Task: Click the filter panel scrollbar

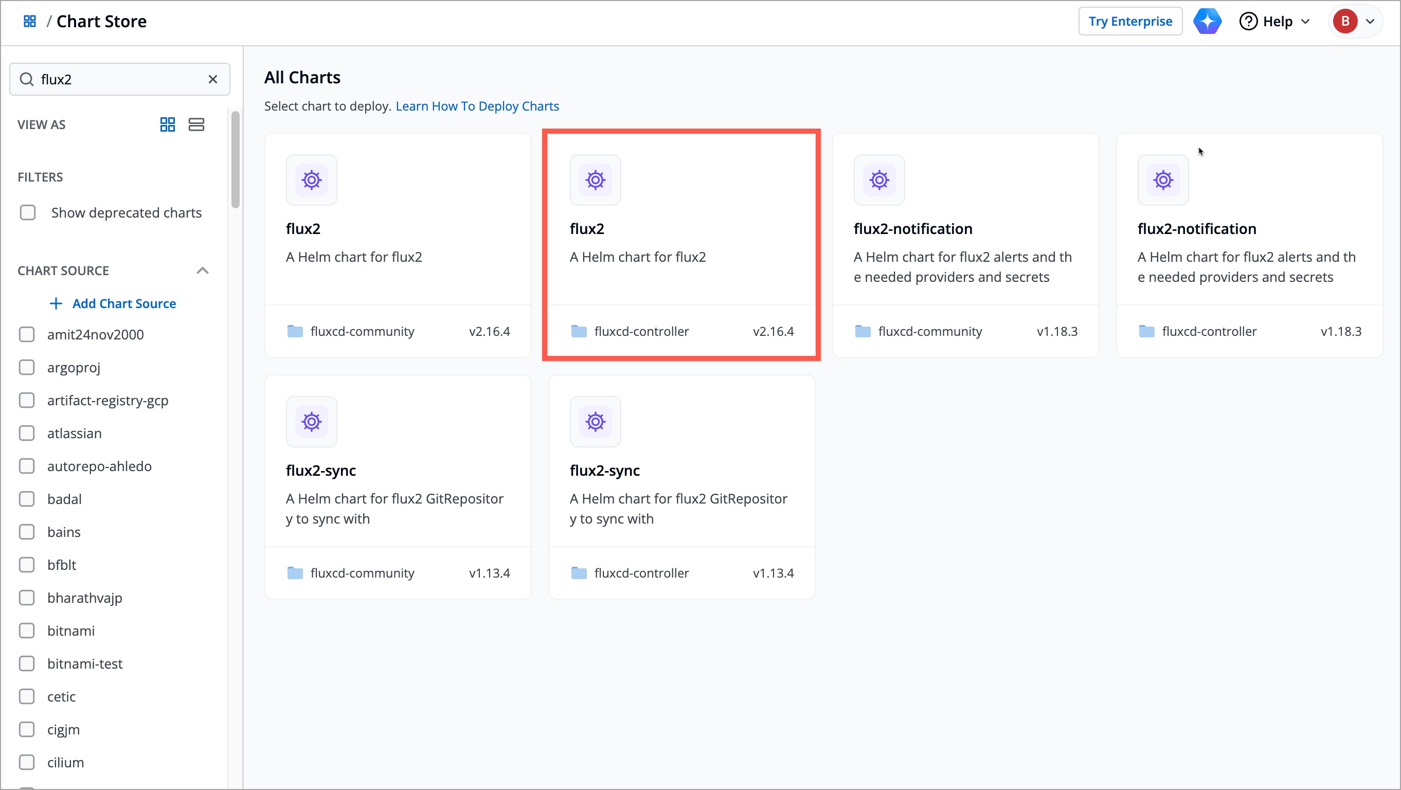Action: tap(235, 160)
